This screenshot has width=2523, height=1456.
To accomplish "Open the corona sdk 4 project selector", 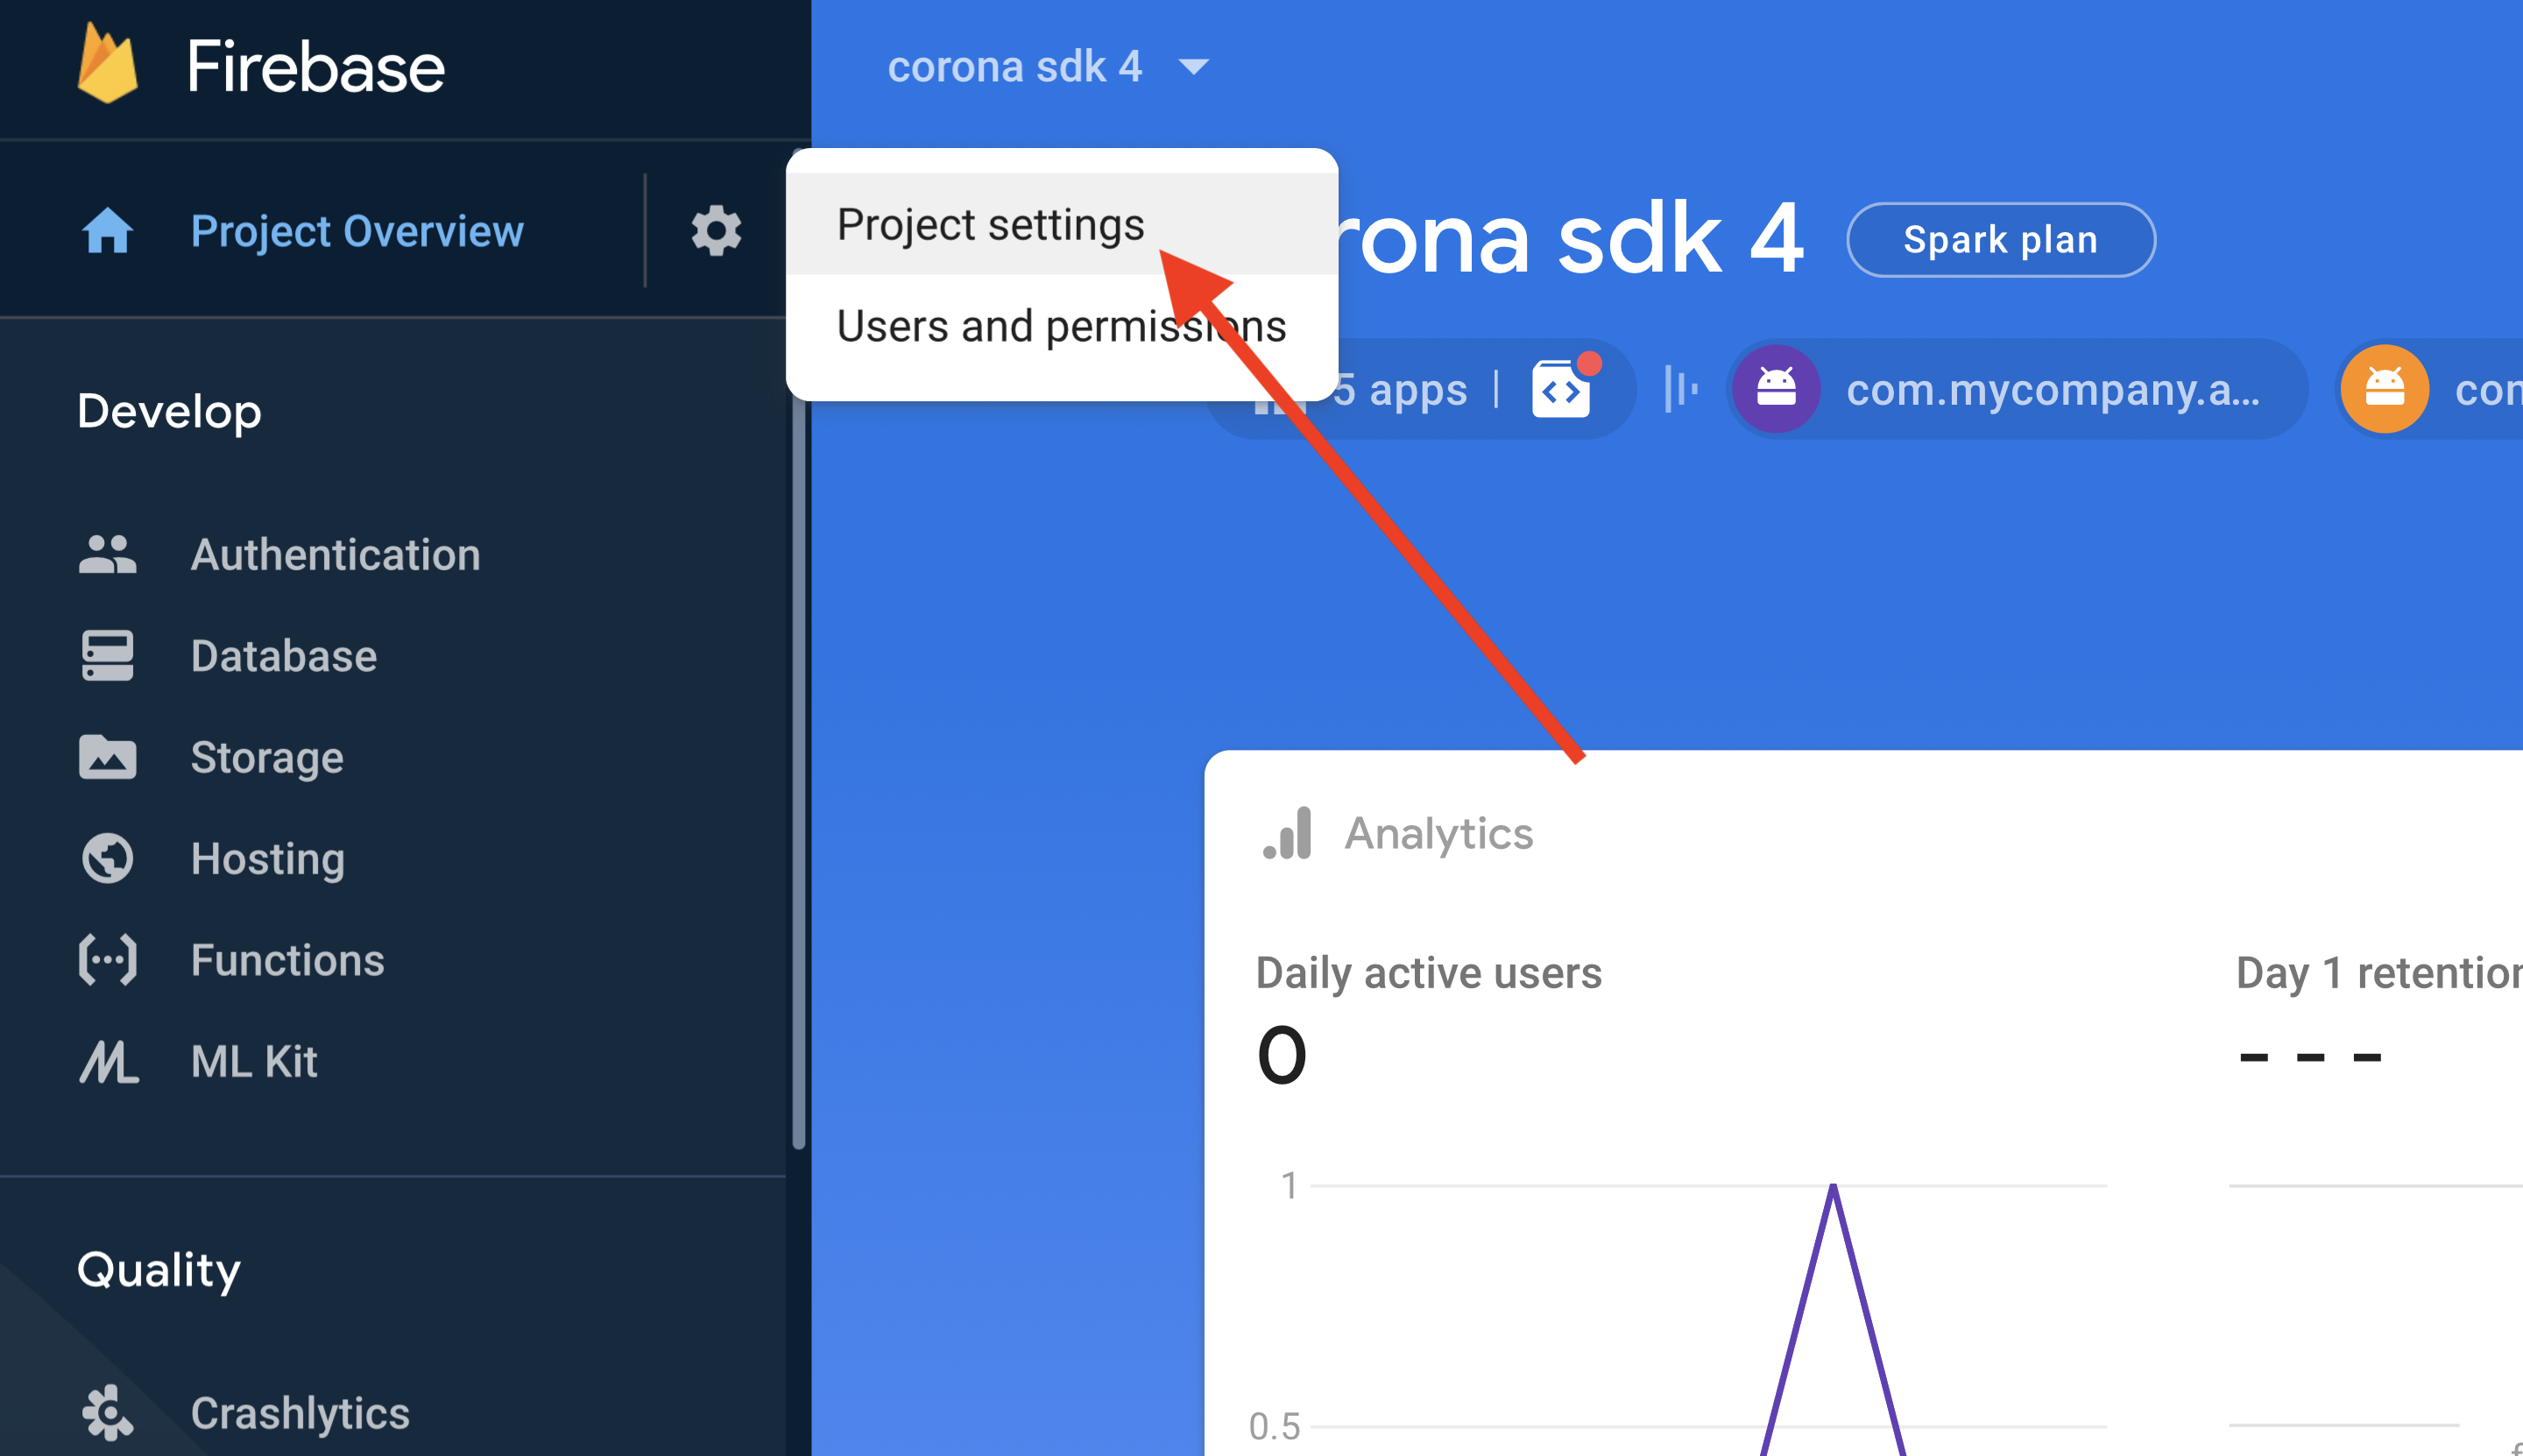I will coord(1047,67).
